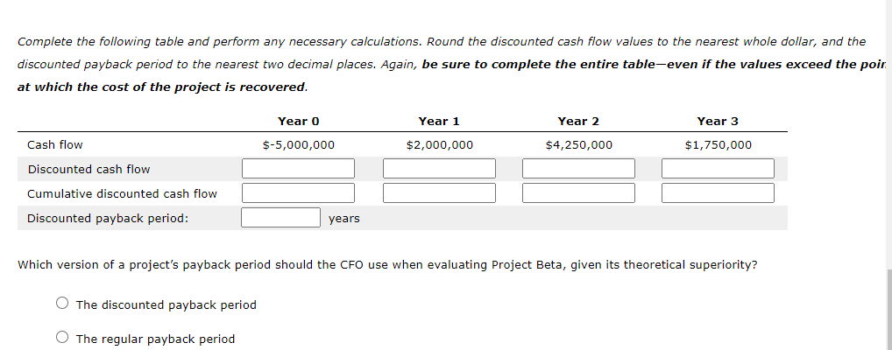Focus the Year 2 cumulative discounted cash flow box
This screenshot has height=350, width=892.
(x=578, y=192)
